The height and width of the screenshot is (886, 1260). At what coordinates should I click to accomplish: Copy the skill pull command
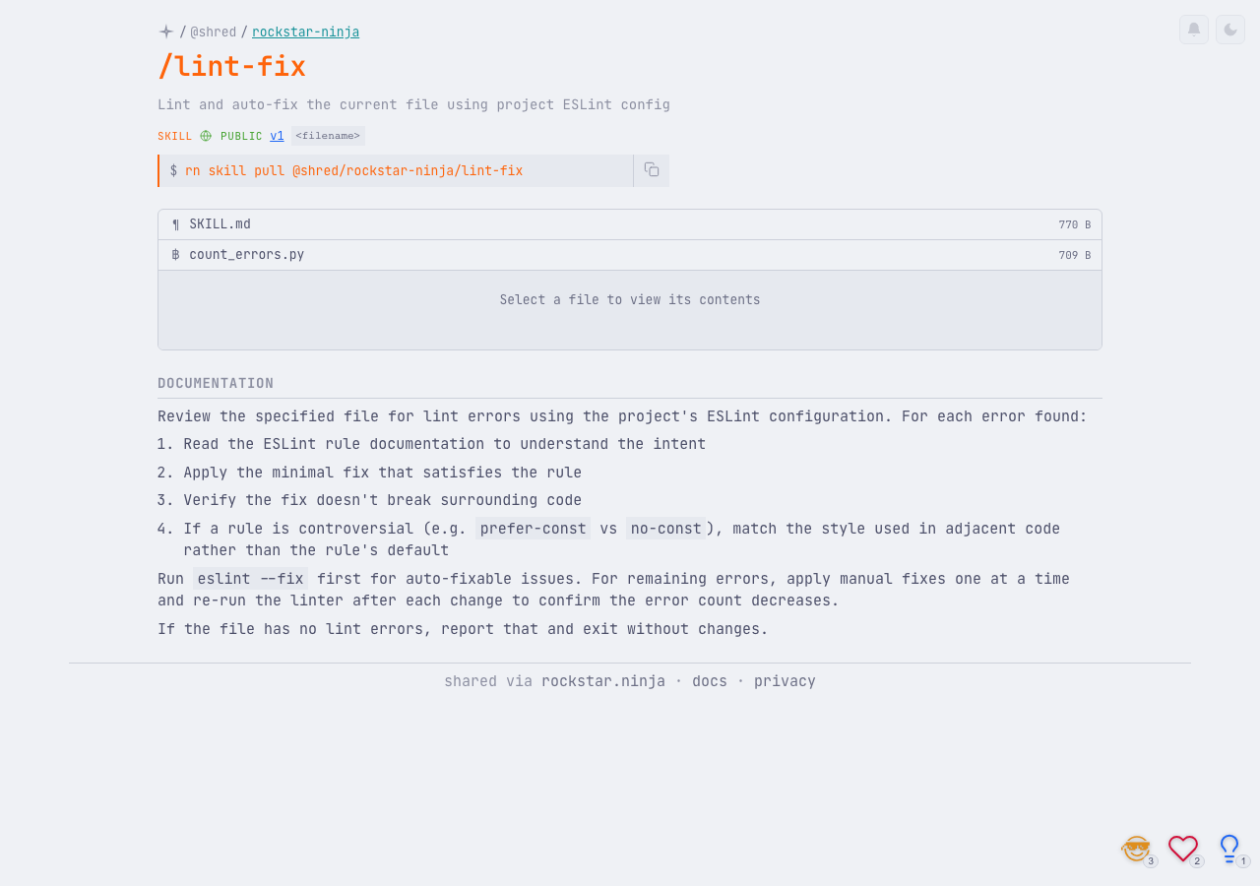(x=652, y=170)
